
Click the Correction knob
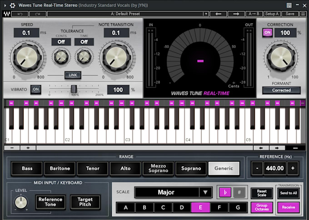(281, 57)
